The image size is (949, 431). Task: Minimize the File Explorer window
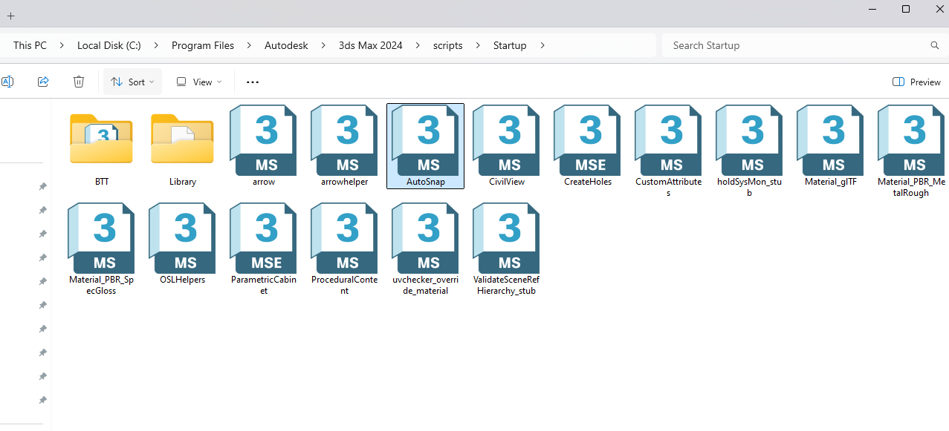point(872,9)
